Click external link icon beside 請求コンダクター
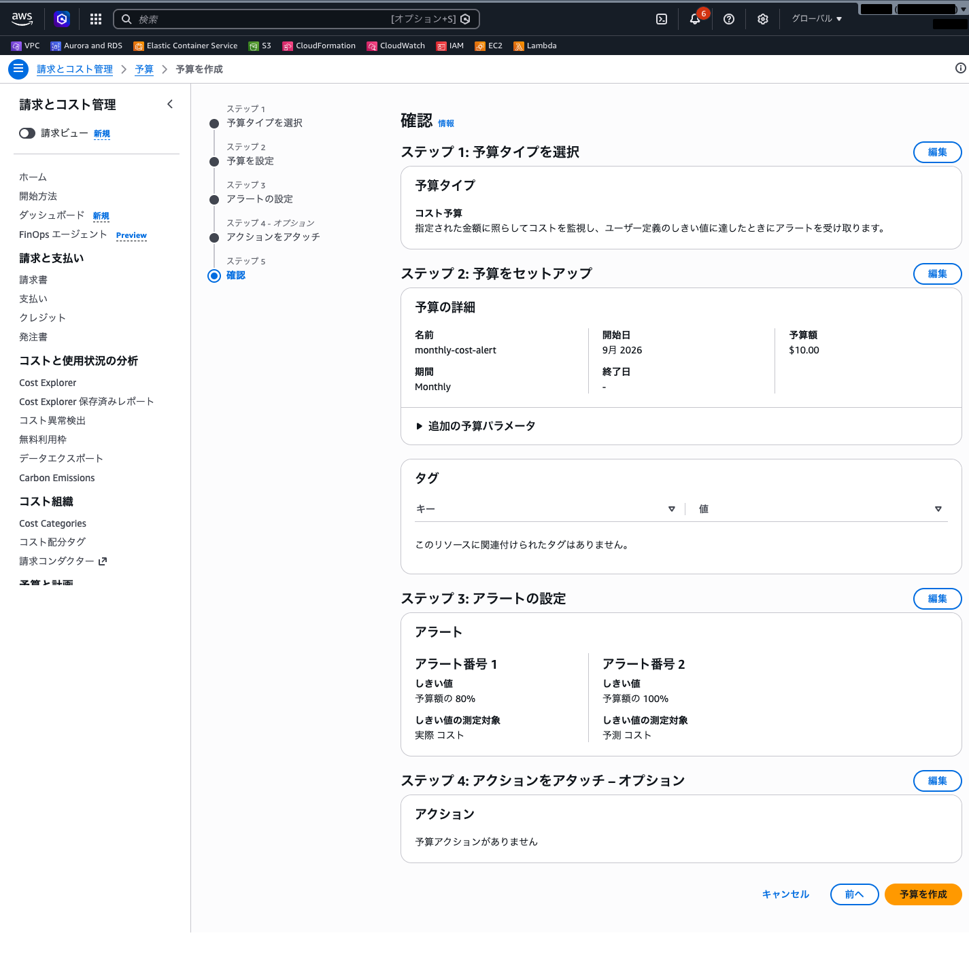 click(x=103, y=561)
